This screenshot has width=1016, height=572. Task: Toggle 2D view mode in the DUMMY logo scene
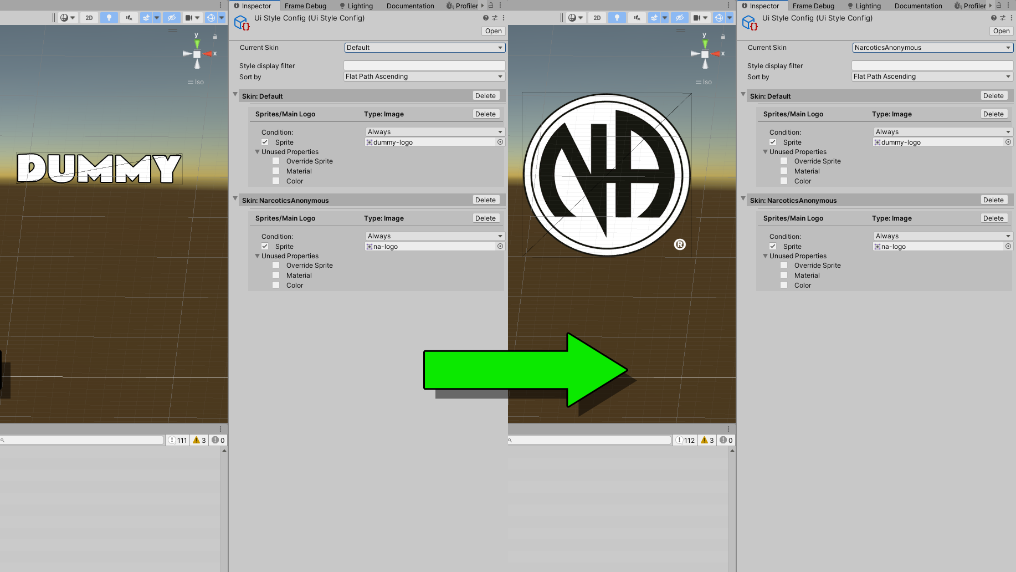pos(89,18)
